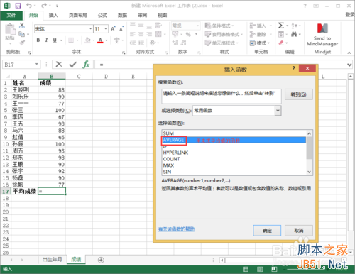Screen dimensions: 355x274
Task: Click the 确定 button in dialog
Action: (x=267, y=231)
